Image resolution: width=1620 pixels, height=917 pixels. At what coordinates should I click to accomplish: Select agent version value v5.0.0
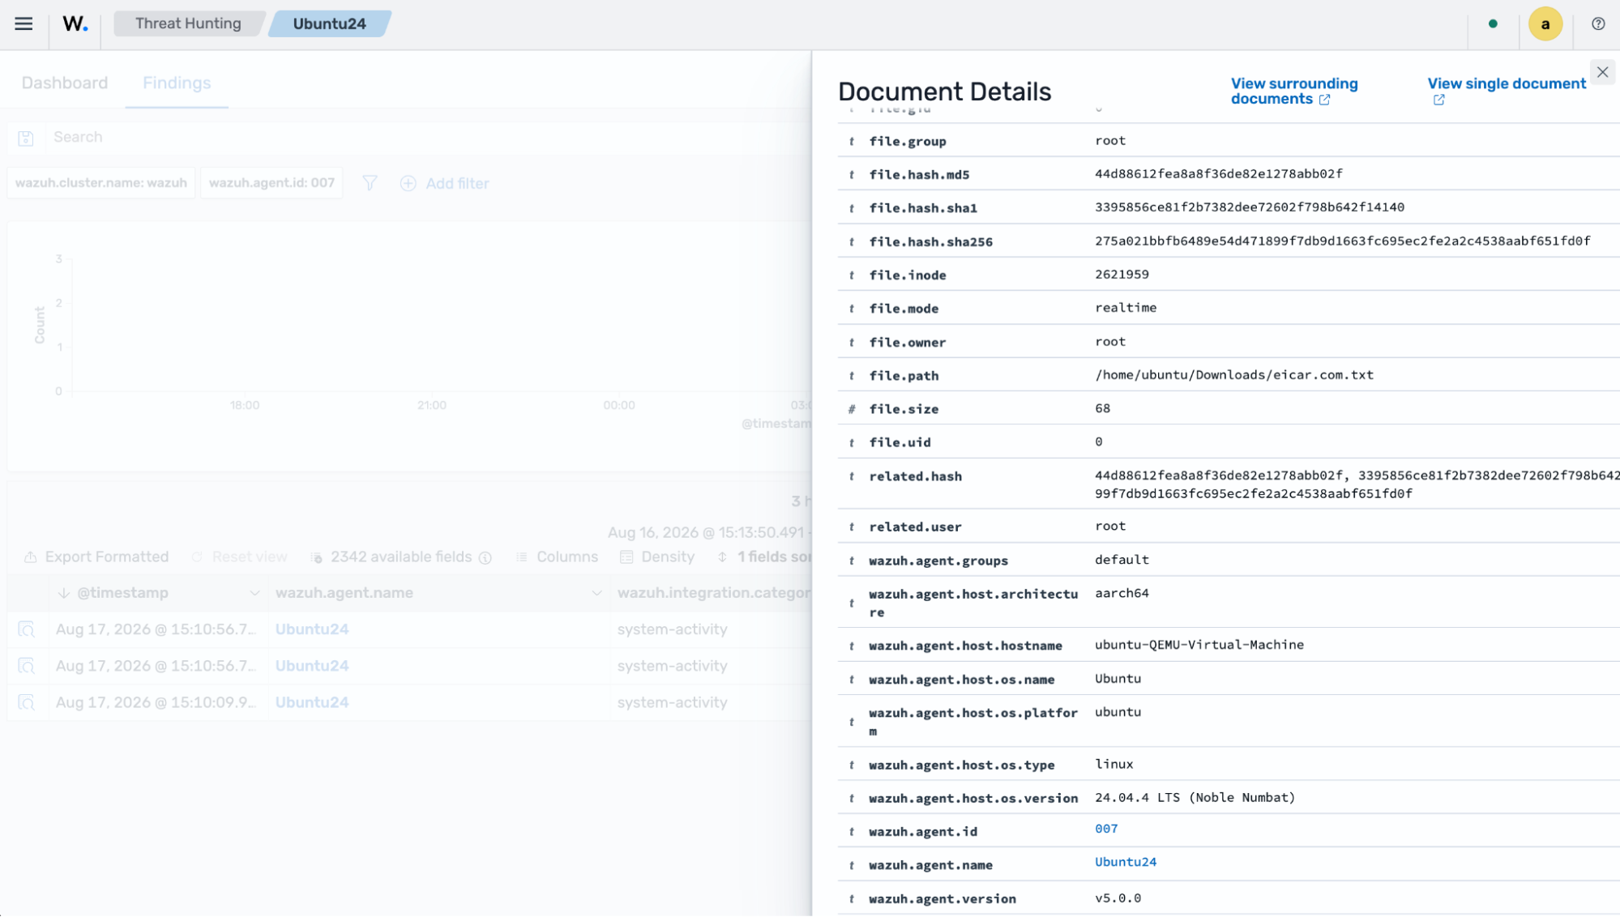(1118, 898)
